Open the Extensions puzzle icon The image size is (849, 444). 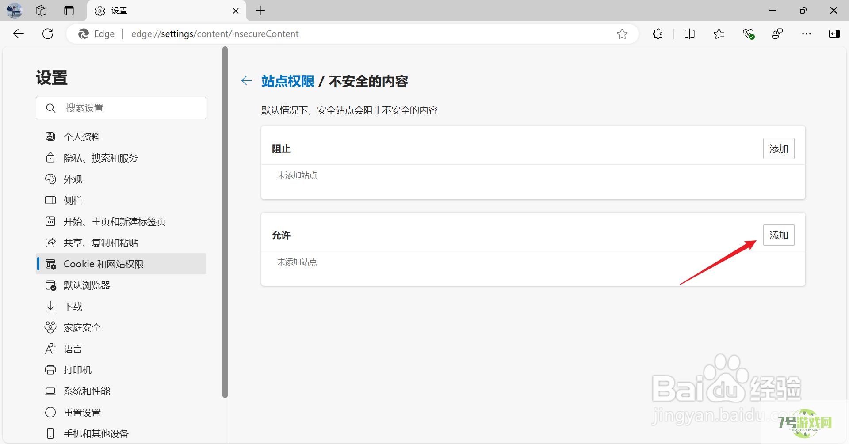(x=658, y=34)
